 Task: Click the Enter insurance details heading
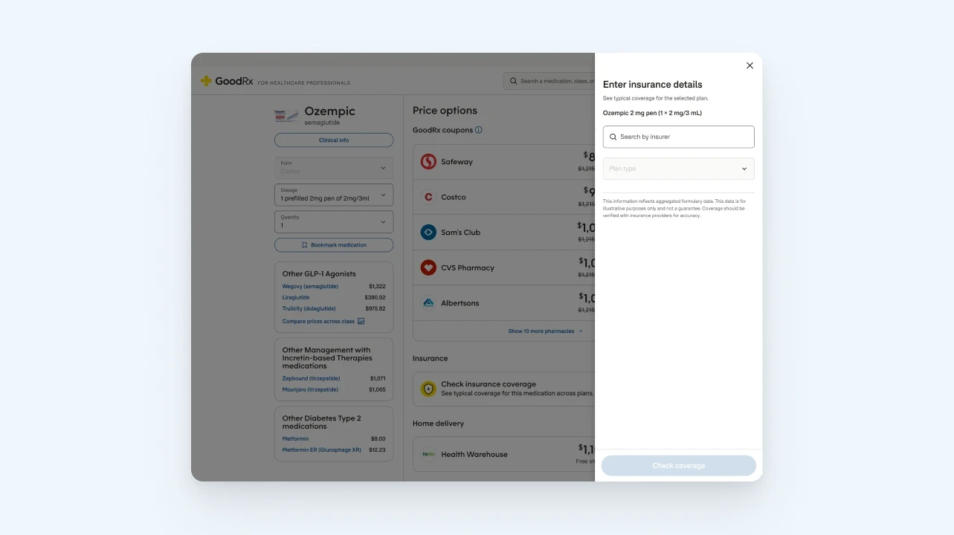(652, 85)
